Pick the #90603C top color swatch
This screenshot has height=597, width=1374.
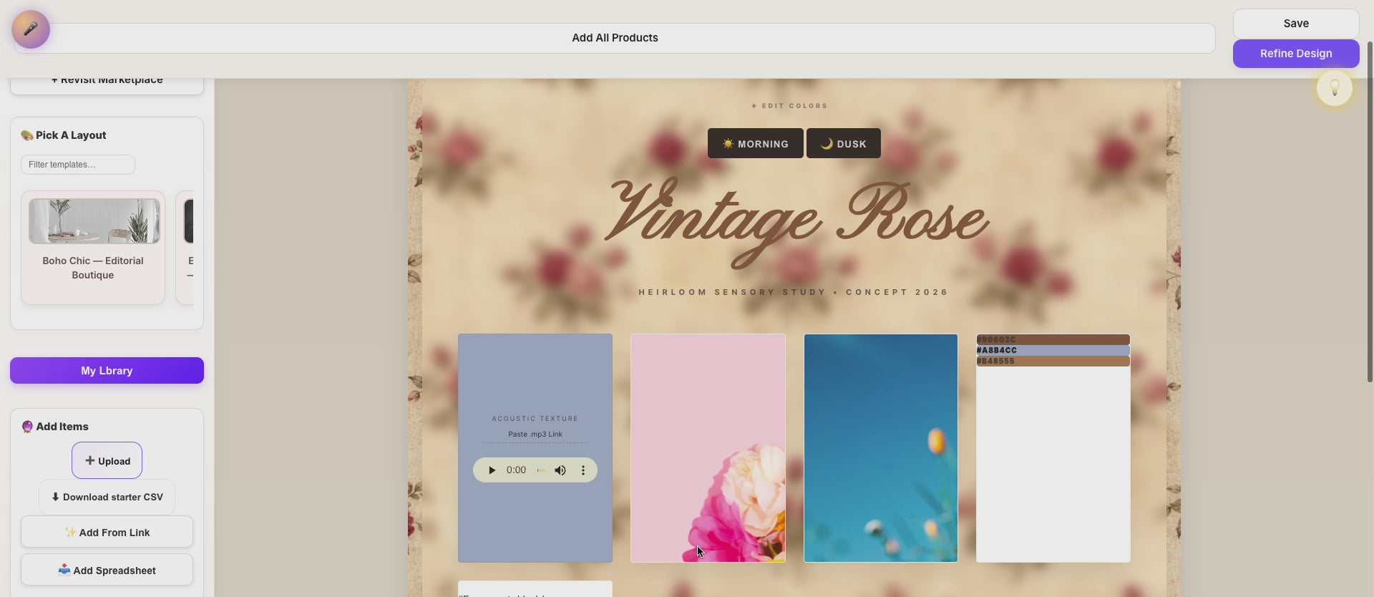[x=1053, y=340]
